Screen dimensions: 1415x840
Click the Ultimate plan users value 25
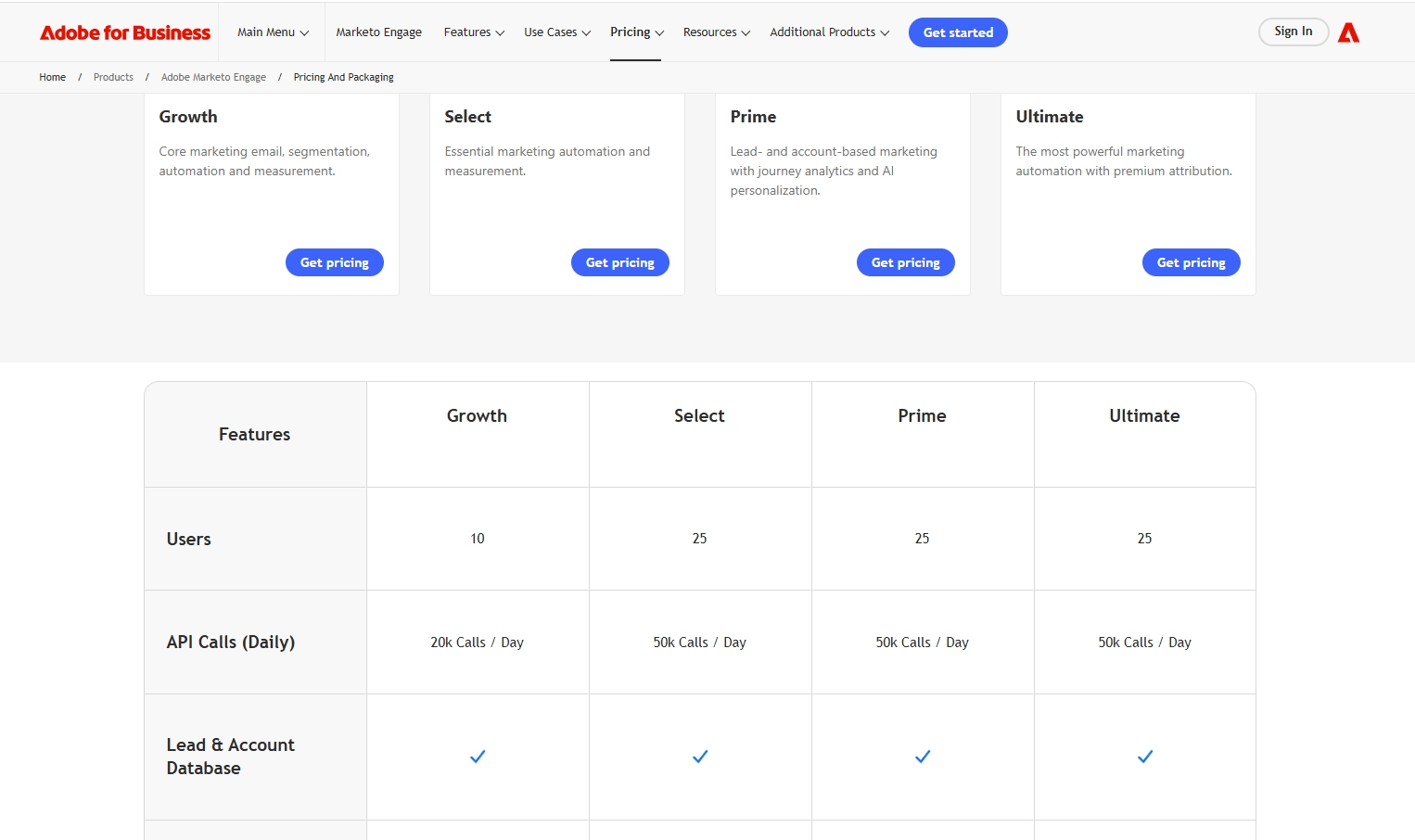pos(1145,539)
